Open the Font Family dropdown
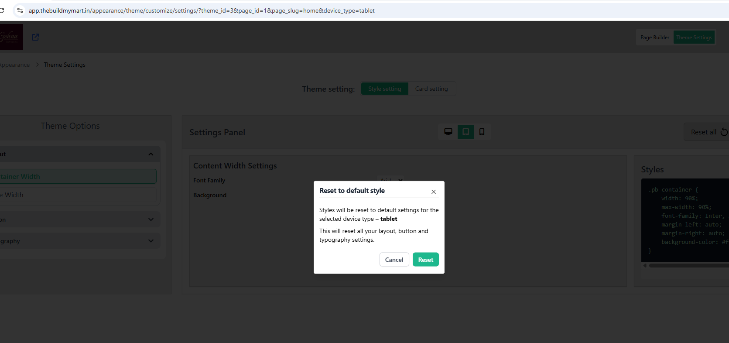 tap(391, 180)
